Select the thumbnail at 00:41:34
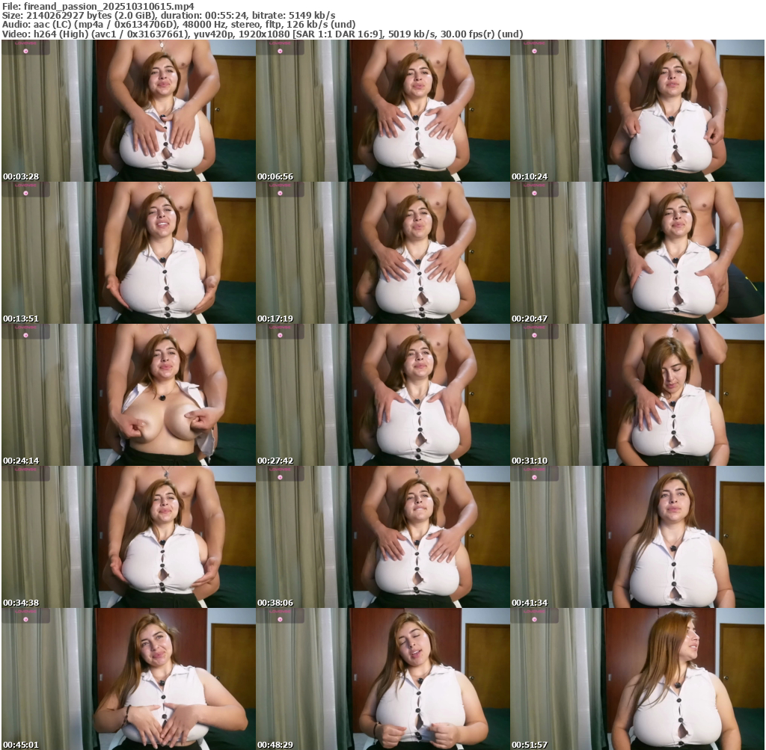Viewport: 766px width, 750px height. click(x=637, y=537)
